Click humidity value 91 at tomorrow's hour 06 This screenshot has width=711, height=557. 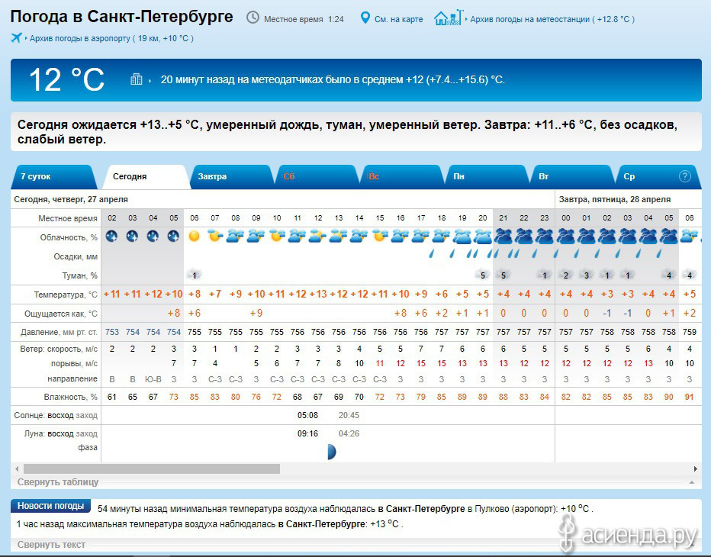click(689, 397)
